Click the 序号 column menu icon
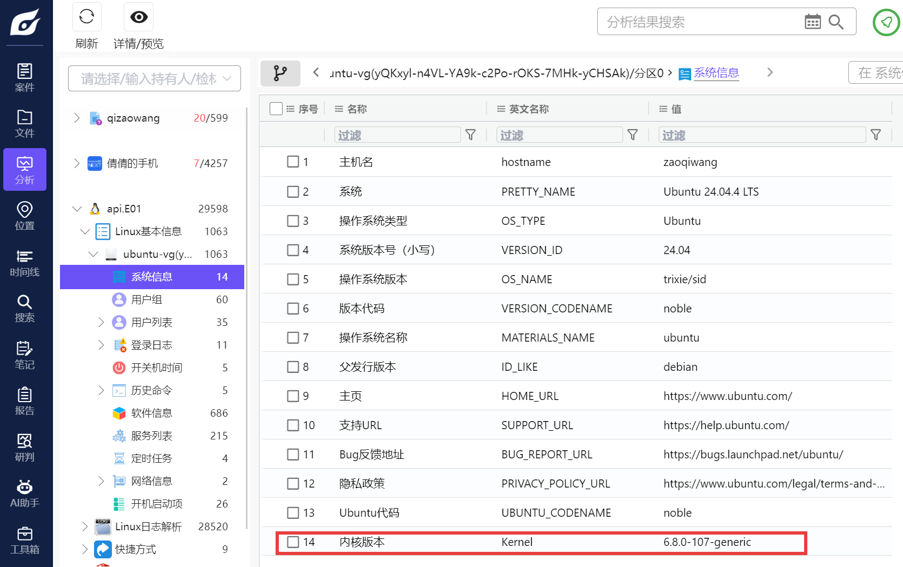 (x=290, y=109)
